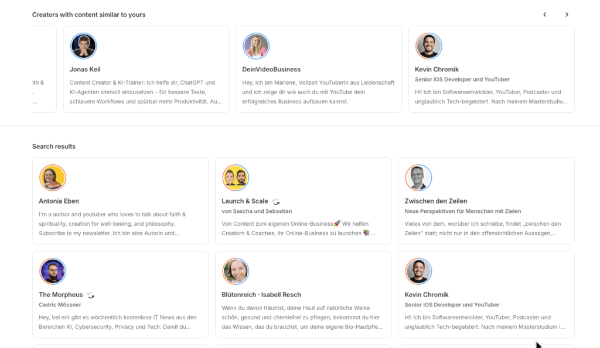
Task: Show next similar creators with right chevron
Action: (567, 15)
